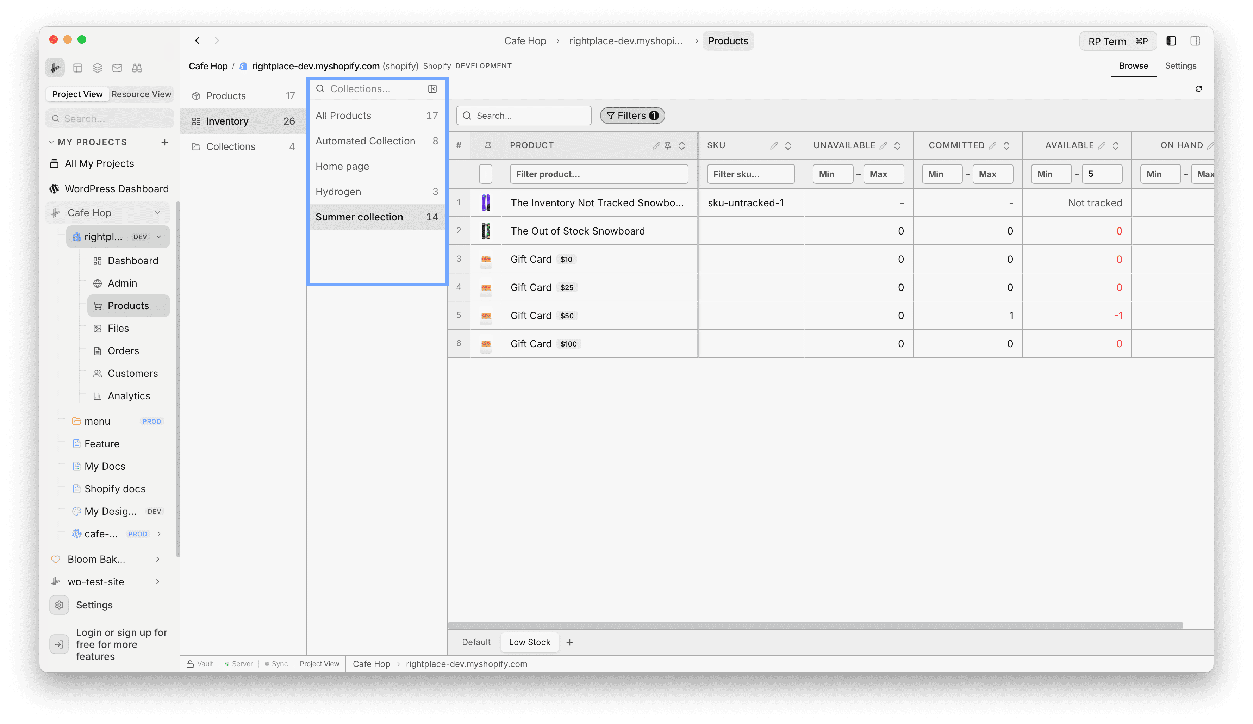Click the Filters button with badge
The image size is (1253, 724).
click(x=632, y=116)
